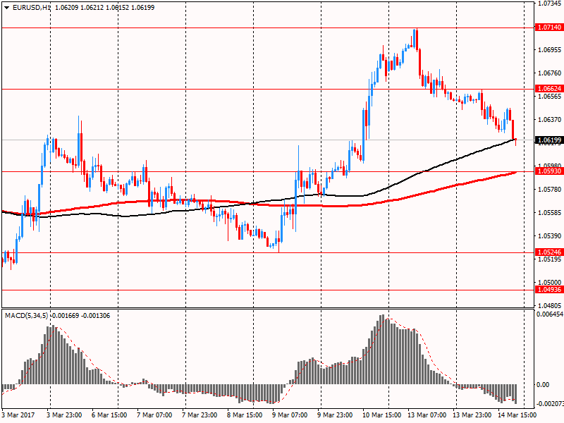Select the current price label 1.06199
The height and width of the screenshot is (423, 564).
click(549, 140)
